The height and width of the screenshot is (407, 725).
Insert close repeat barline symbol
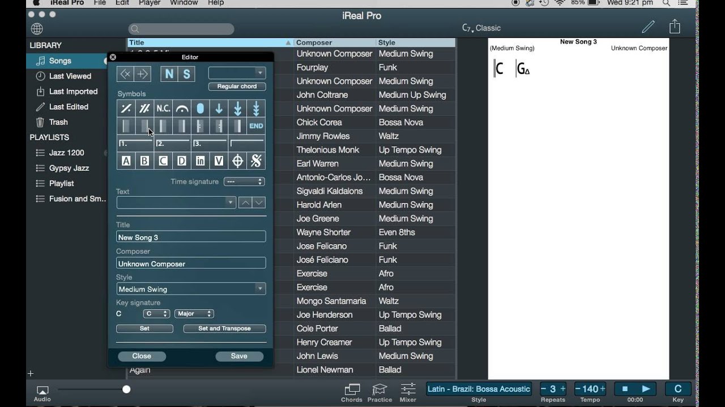click(x=219, y=126)
